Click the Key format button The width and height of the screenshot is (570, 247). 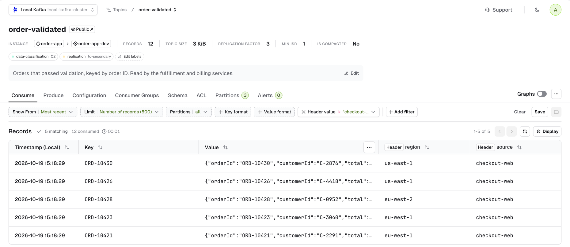[233, 112]
